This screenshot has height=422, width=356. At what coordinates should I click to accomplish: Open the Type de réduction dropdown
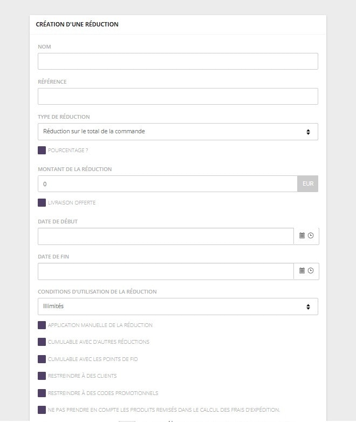tap(177, 132)
